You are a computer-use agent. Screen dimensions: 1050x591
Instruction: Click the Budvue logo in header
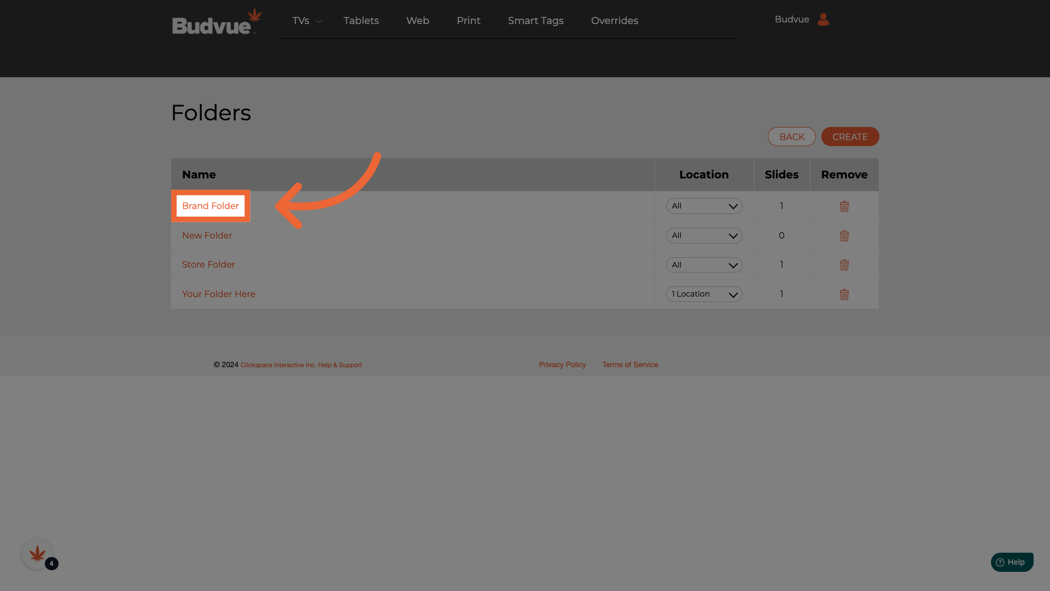pyautogui.click(x=217, y=22)
